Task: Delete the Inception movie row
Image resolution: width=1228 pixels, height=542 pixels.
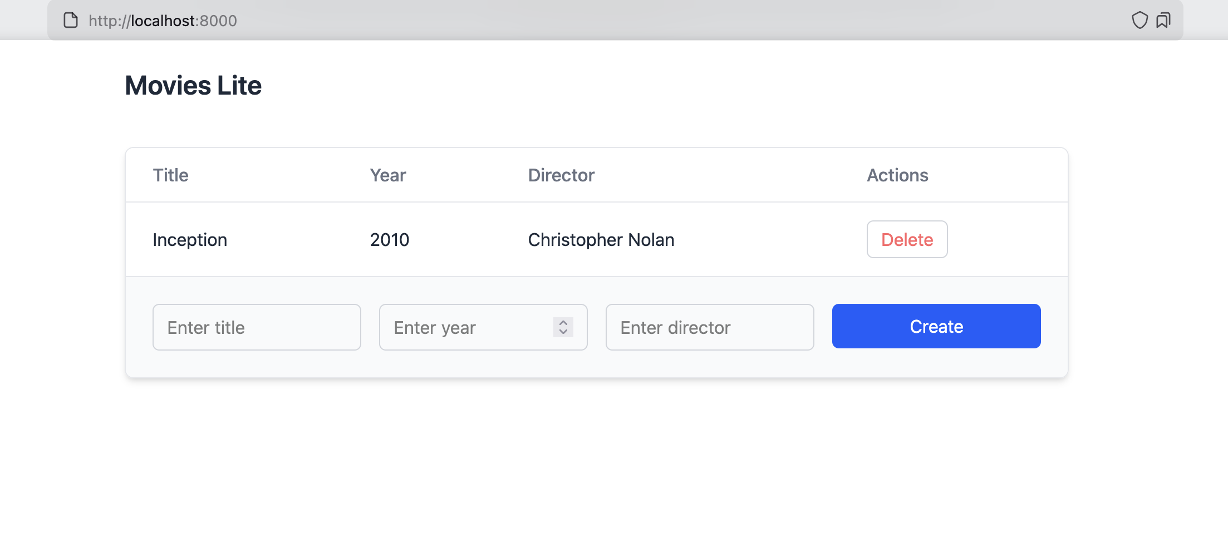Action: pyautogui.click(x=907, y=240)
